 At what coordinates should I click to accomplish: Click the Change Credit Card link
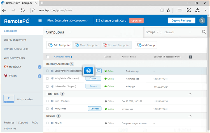point(114,21)
